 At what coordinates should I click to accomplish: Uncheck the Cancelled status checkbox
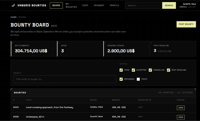point(150,70)
